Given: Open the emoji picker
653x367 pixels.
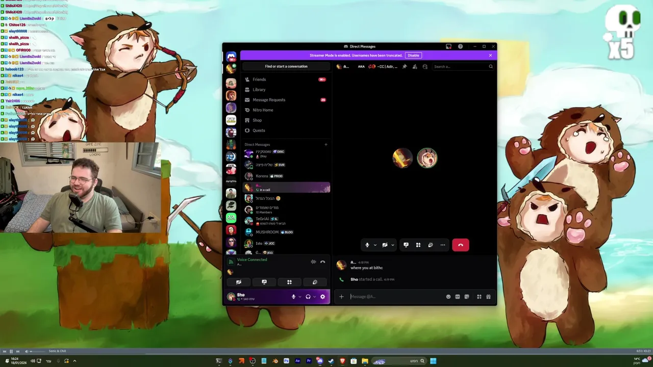Looking at the screenshot, I should pos(448,297).
